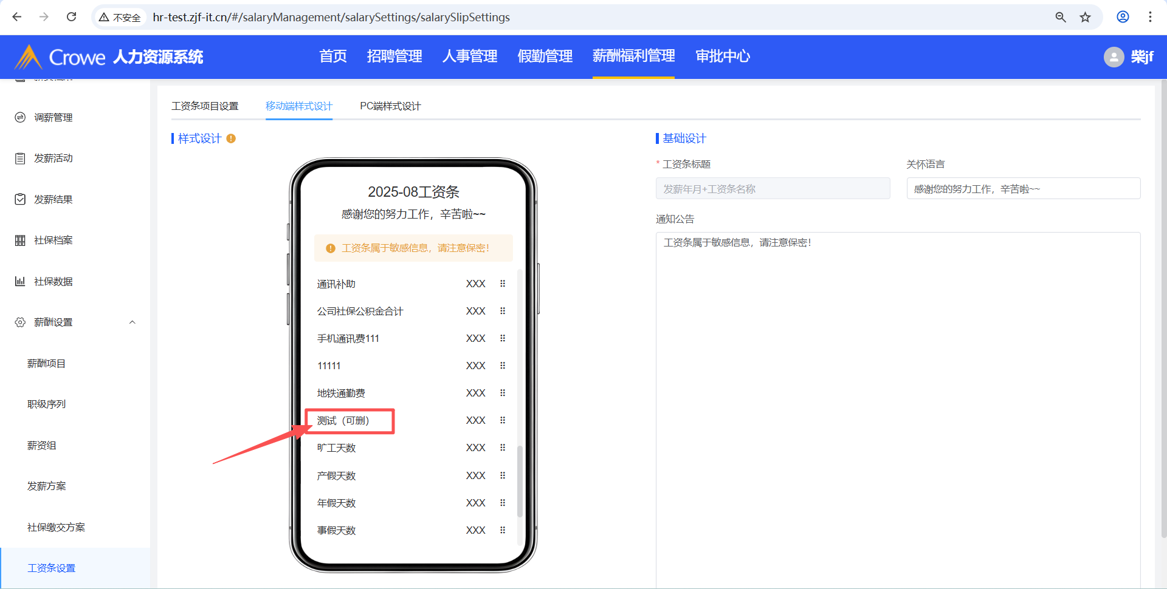Collapse the 薪酬设置 menu chevron
The height and width of the screenshot is (589, 1167).
point(132,322)
